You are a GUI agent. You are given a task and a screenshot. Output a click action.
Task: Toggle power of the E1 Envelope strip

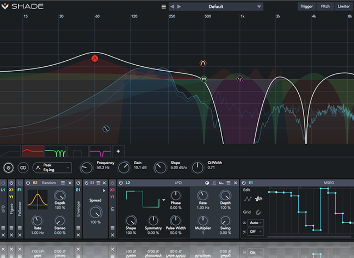78,183
